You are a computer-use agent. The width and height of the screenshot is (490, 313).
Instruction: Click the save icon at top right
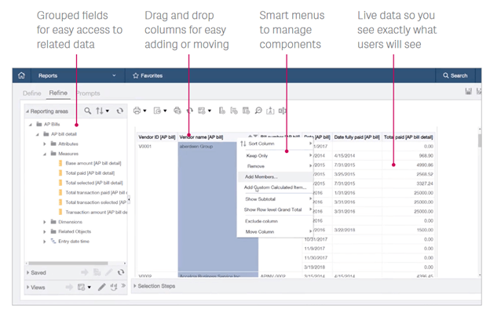(468, 91)
